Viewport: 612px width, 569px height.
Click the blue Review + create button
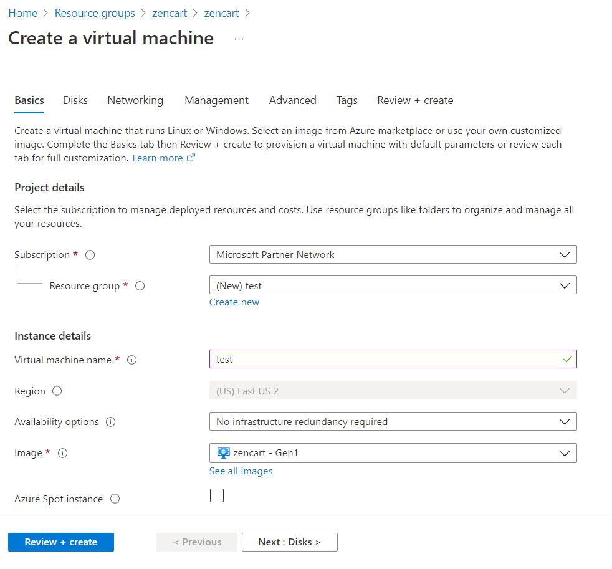[x=61, y=542]
